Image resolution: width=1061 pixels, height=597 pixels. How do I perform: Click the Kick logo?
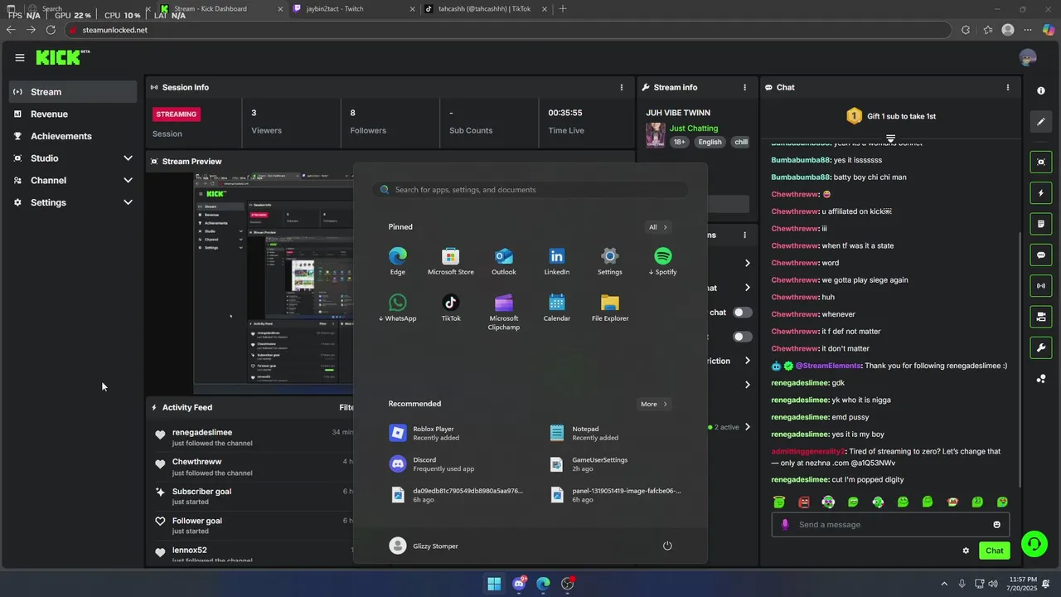pyautogui.click(x=62, y=57)
